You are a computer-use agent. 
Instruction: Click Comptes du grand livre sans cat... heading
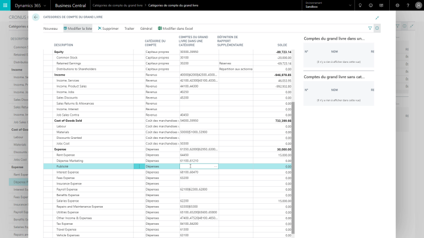(334, 77)
